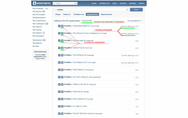Download Turn the page with V icon
The height and width of the screenshot is (118, 188).
[62, 41]
